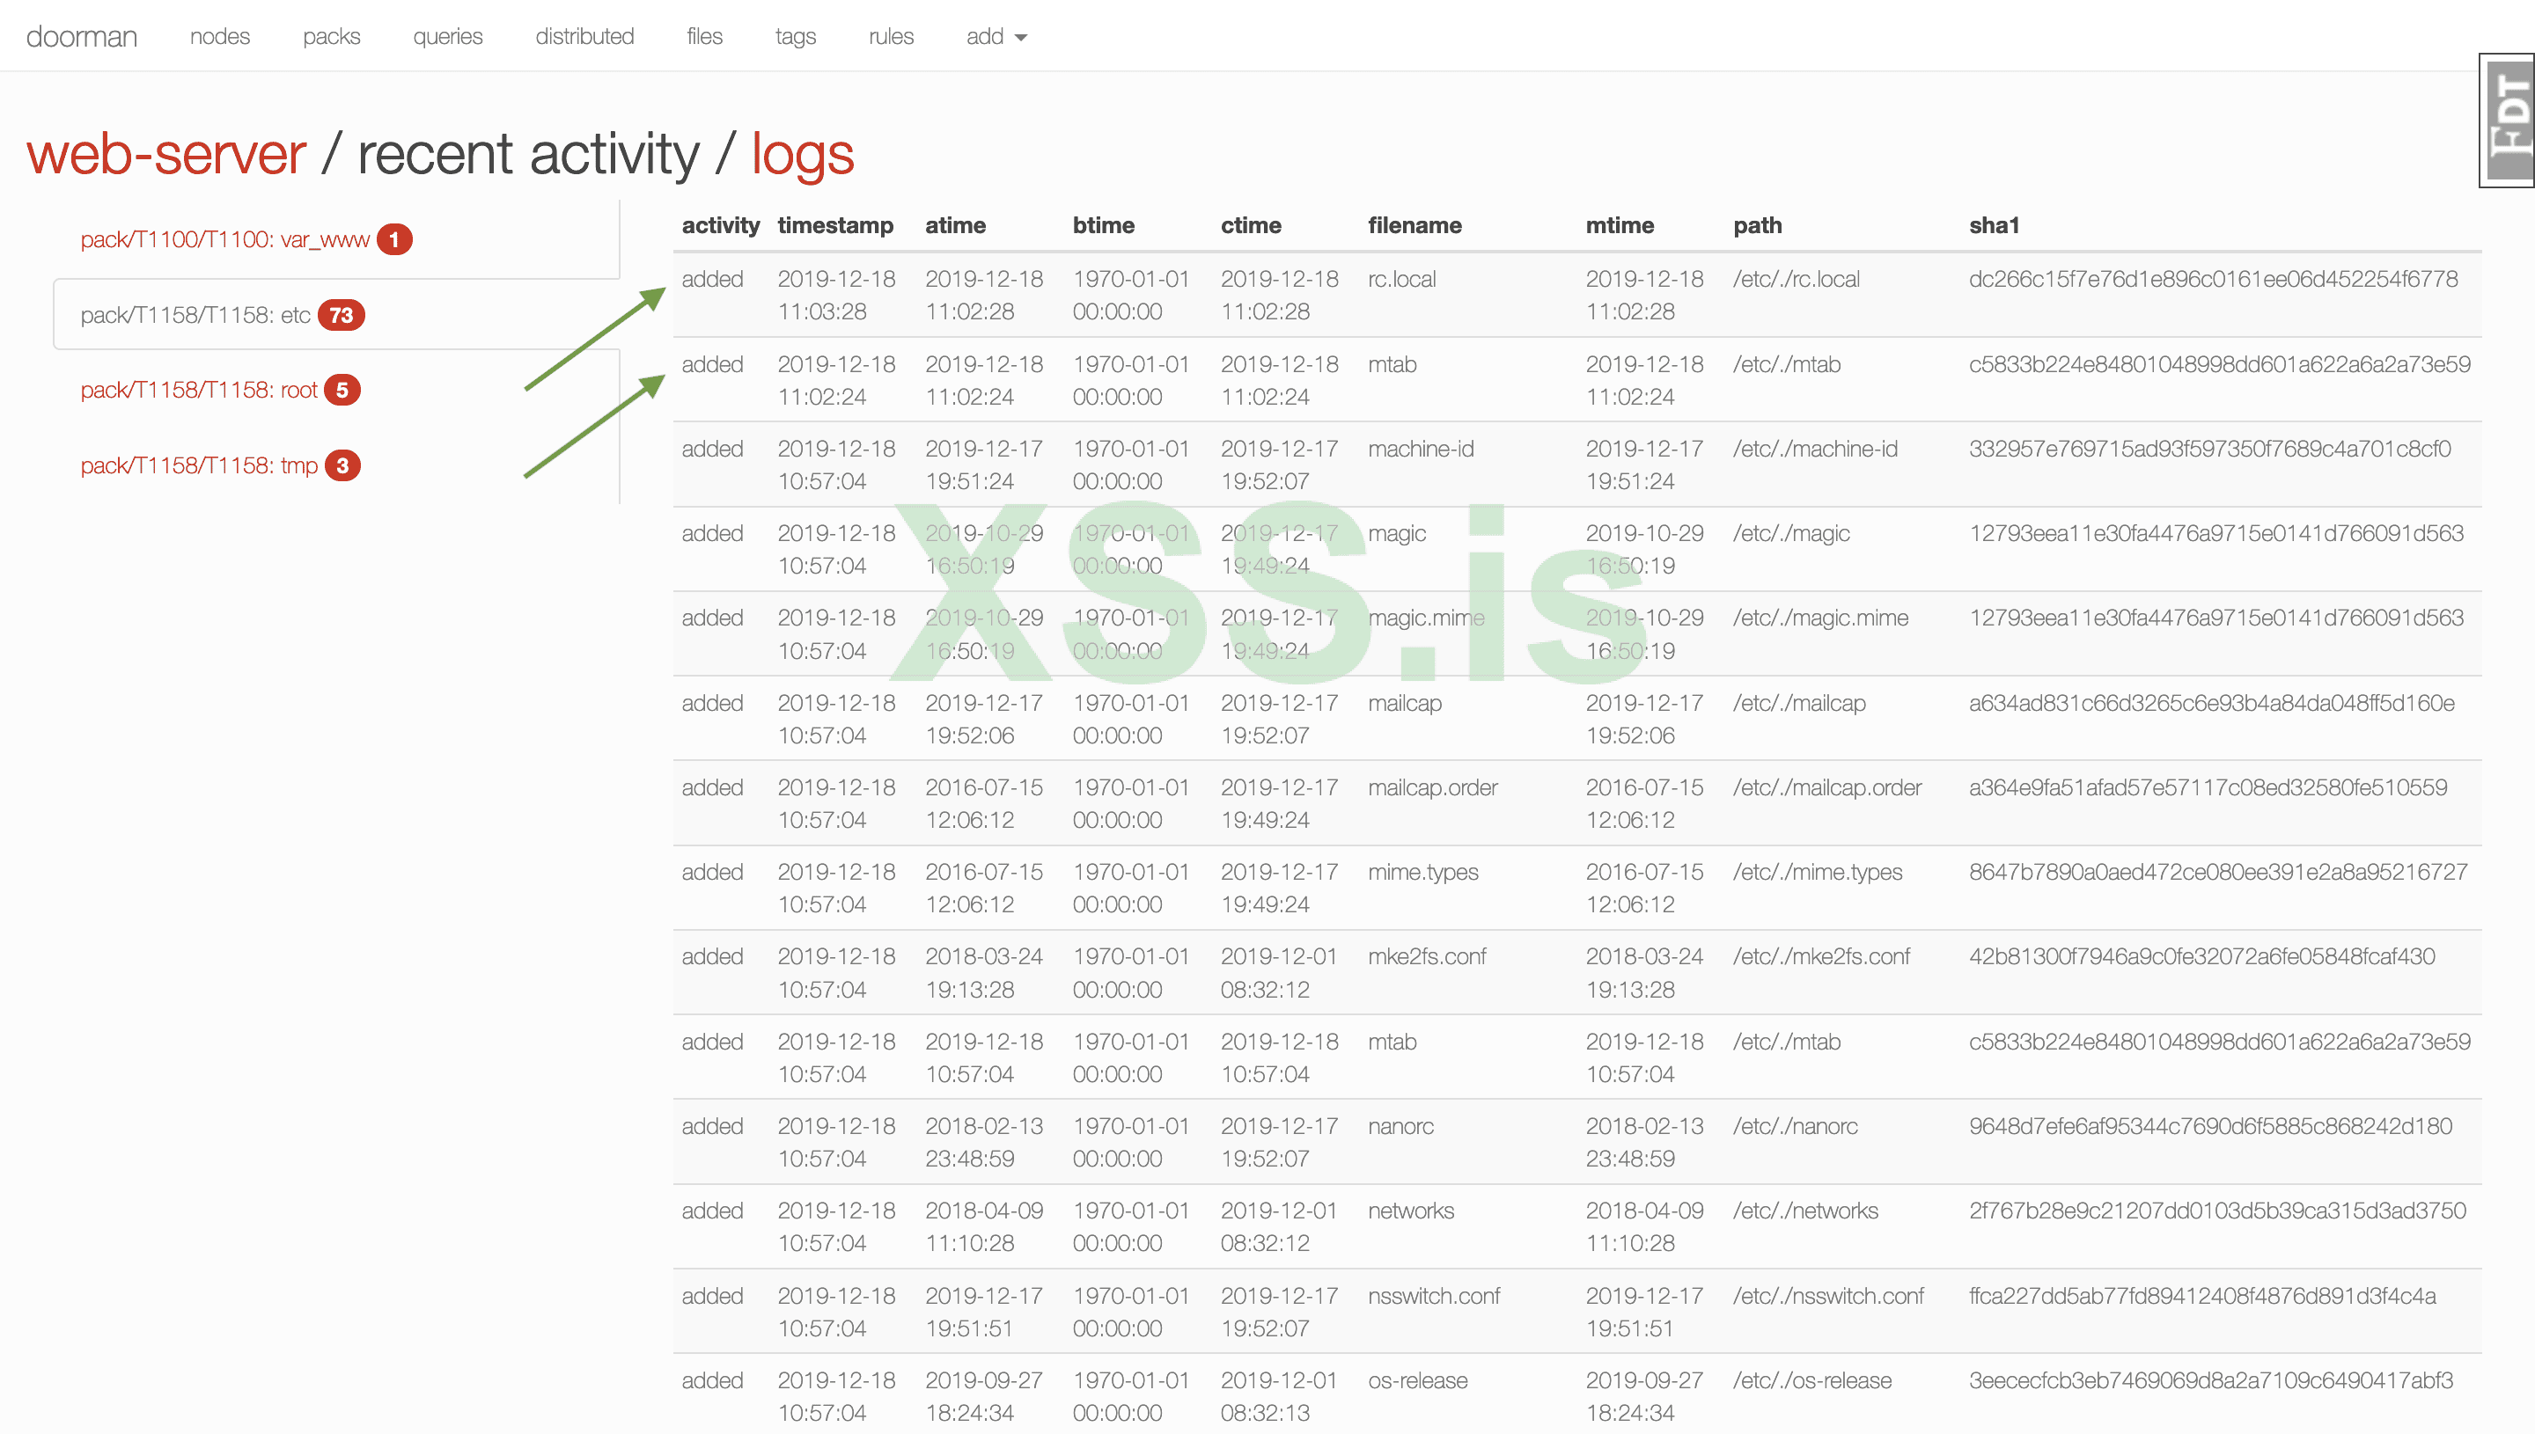The width and height of the screenshot is (2535, 1434).
Task: Navigate to queries in top navbar
Action: click(447, 36)
